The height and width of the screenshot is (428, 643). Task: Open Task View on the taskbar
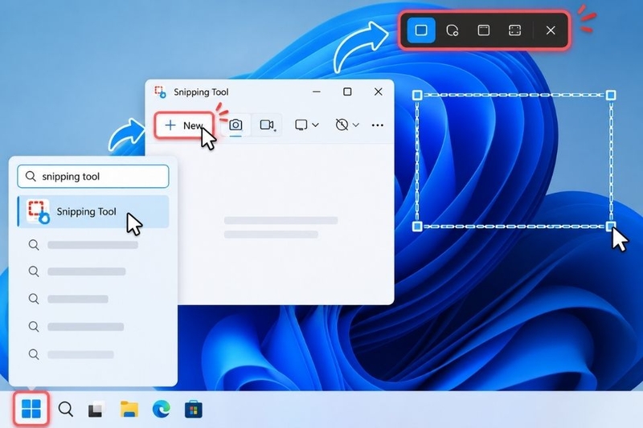point(96,410)
